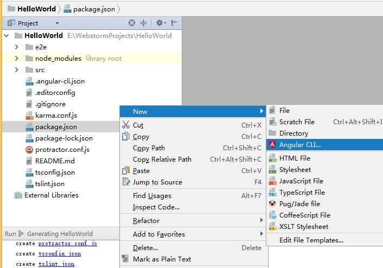The height and width of the screenshot is (268, 383).
Task: Select tsconfig.json in project tree
Action: 55,173
